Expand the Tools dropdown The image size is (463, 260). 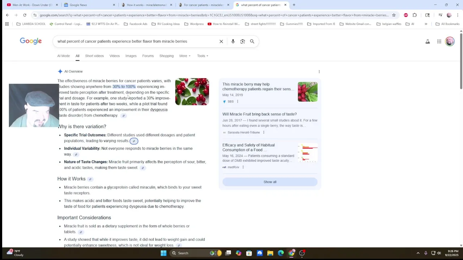[203, 56]
